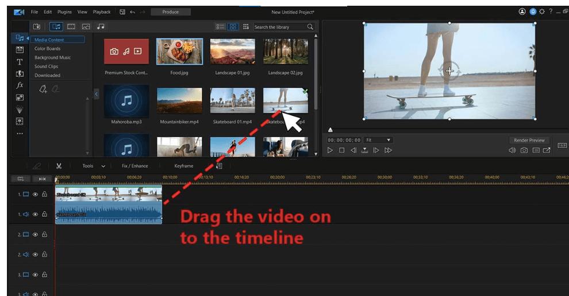Select Sound Clips category
569x296 pixels.
click(x=46, y=67)
